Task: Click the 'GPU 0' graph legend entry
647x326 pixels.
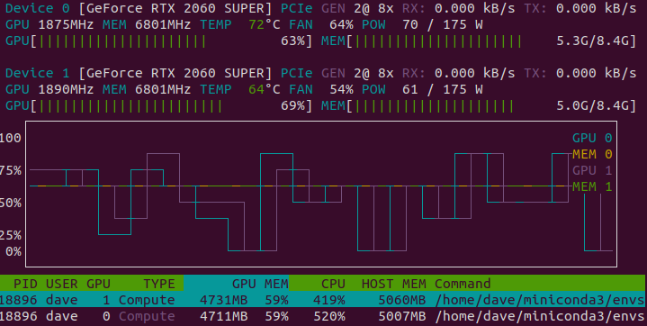Action: (592, 138)
